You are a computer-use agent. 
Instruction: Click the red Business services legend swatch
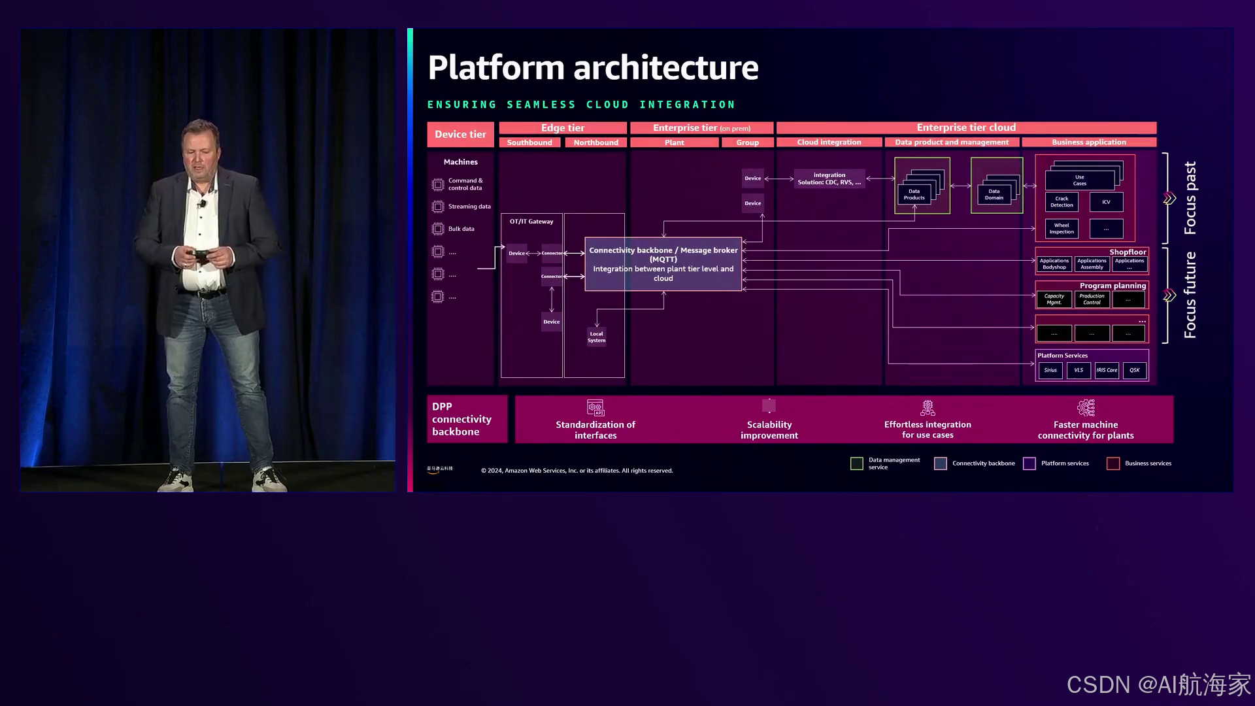click(x=1113, y=463)
